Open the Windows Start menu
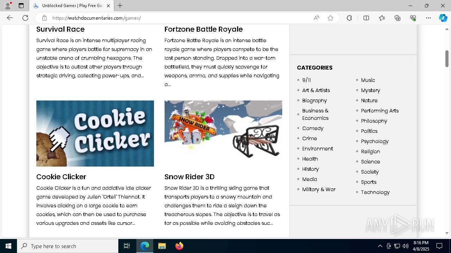 point(8,246)
